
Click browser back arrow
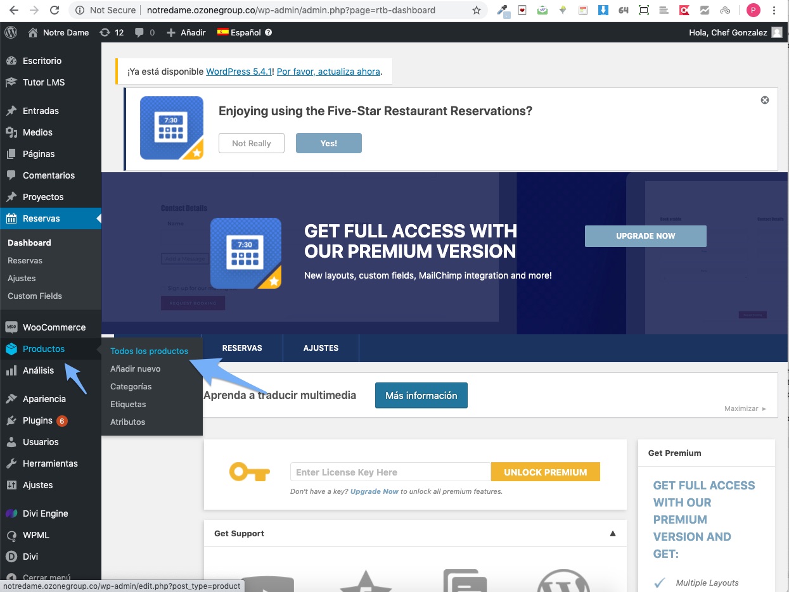[x=14, y=10]
